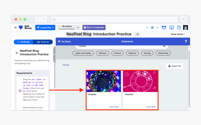The image size is (201, 125).
Task: Open browser settings sliders icon
Action: pyautogui.click(x=184, y=19)
